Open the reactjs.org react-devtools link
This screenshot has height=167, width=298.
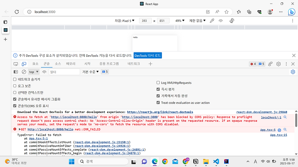(x=160, y=112)
